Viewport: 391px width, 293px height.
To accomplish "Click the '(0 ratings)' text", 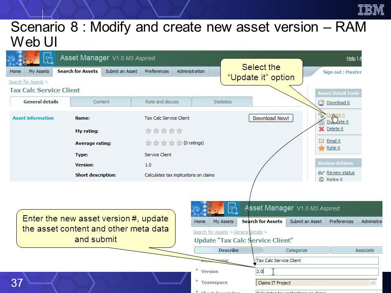I will coord(194,143).
